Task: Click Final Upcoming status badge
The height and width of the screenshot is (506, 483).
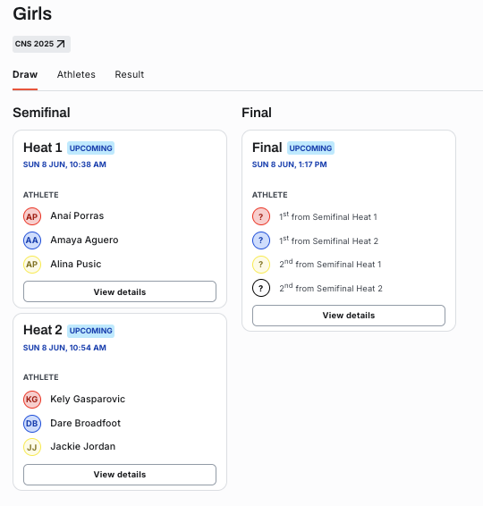Action: pos(310,148)
